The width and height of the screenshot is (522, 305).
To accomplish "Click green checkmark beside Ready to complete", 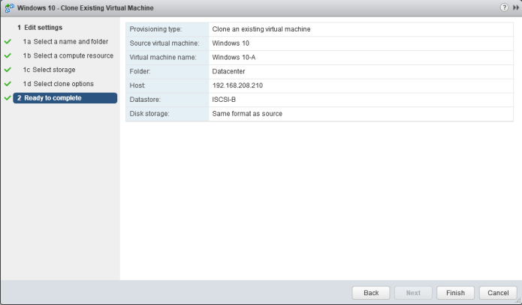I will (8, 98).
